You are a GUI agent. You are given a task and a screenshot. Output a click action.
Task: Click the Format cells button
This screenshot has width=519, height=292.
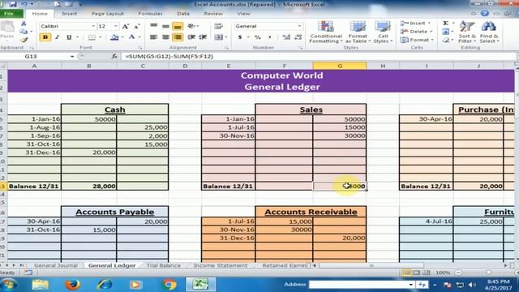[416, 40]
